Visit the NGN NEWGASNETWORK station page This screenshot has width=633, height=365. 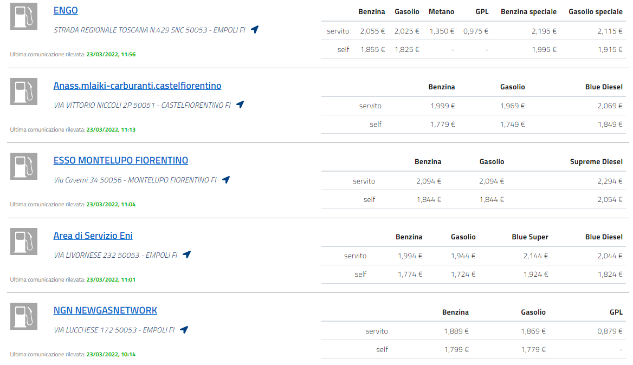105,310
